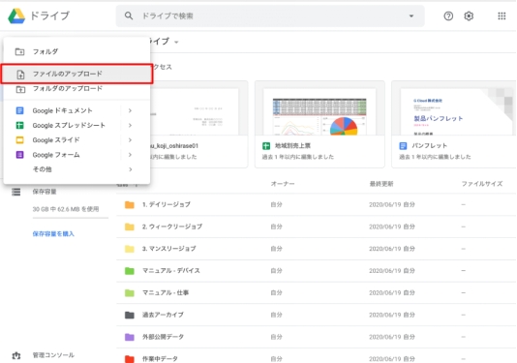Open the 管理コンソール link
517x363 pixels.
click(x=53, y=355)
